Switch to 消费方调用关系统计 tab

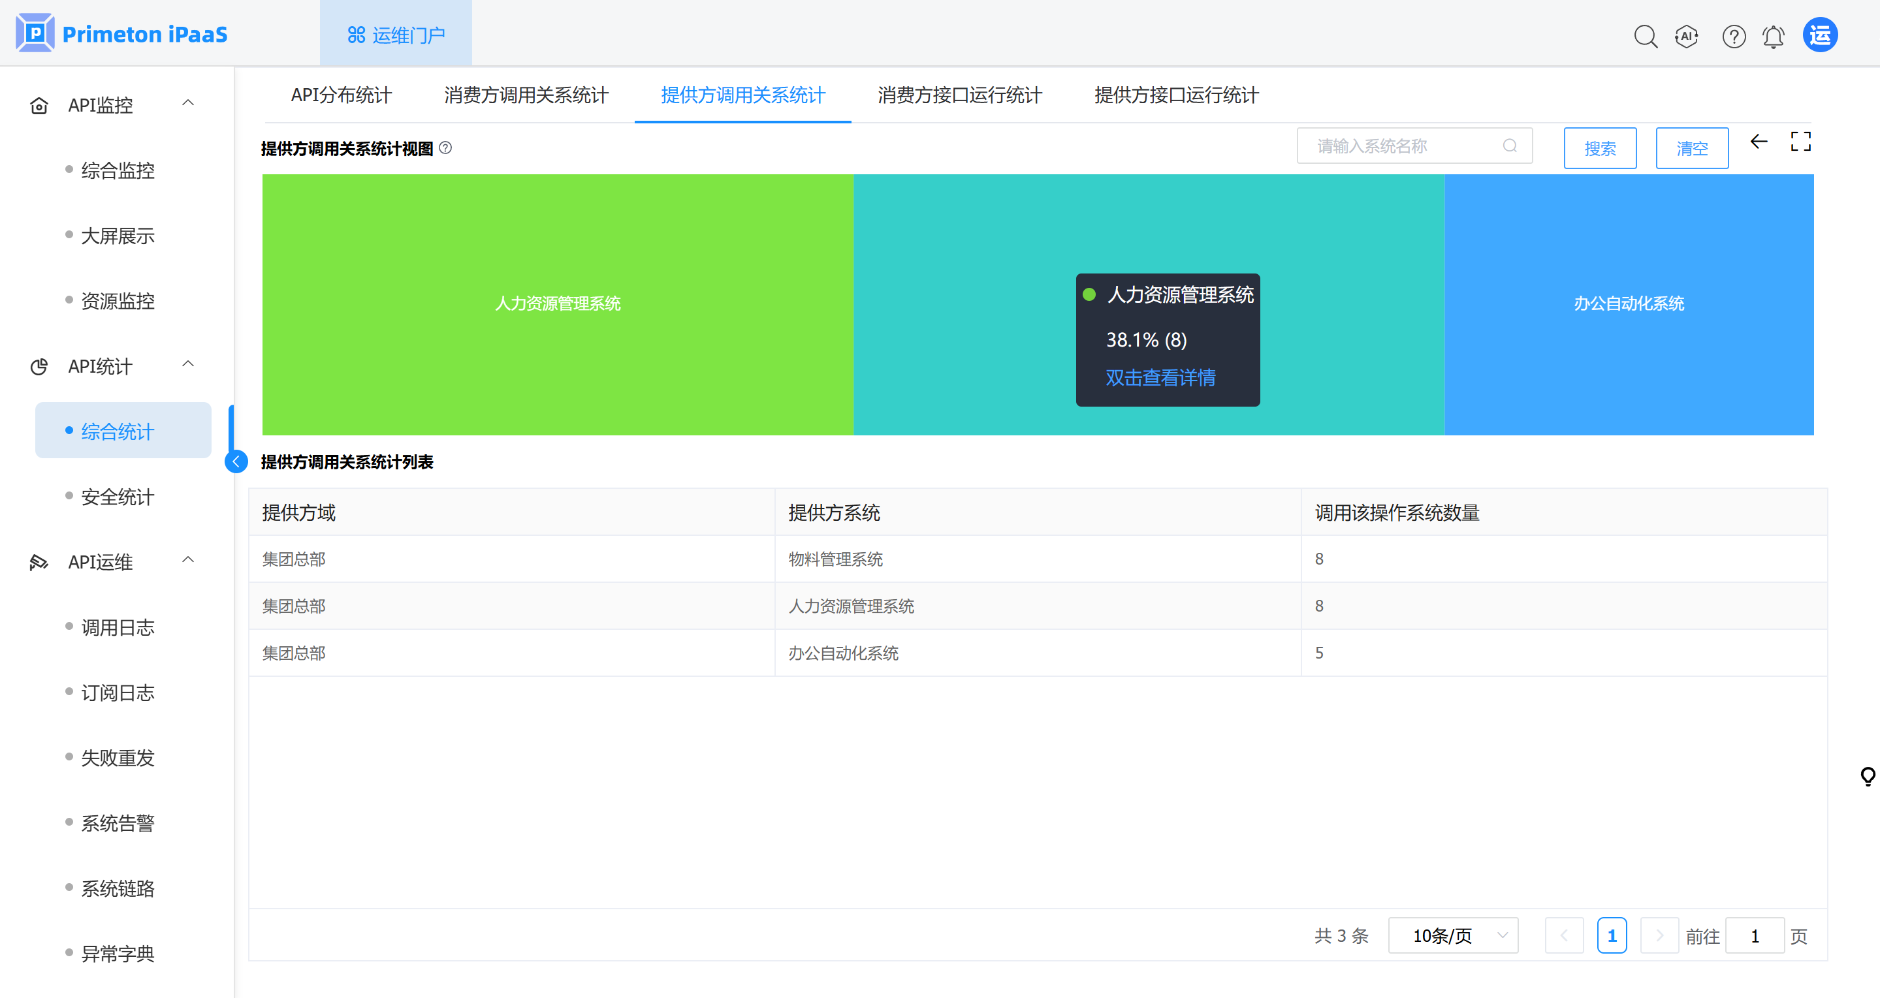pos(526,95)
